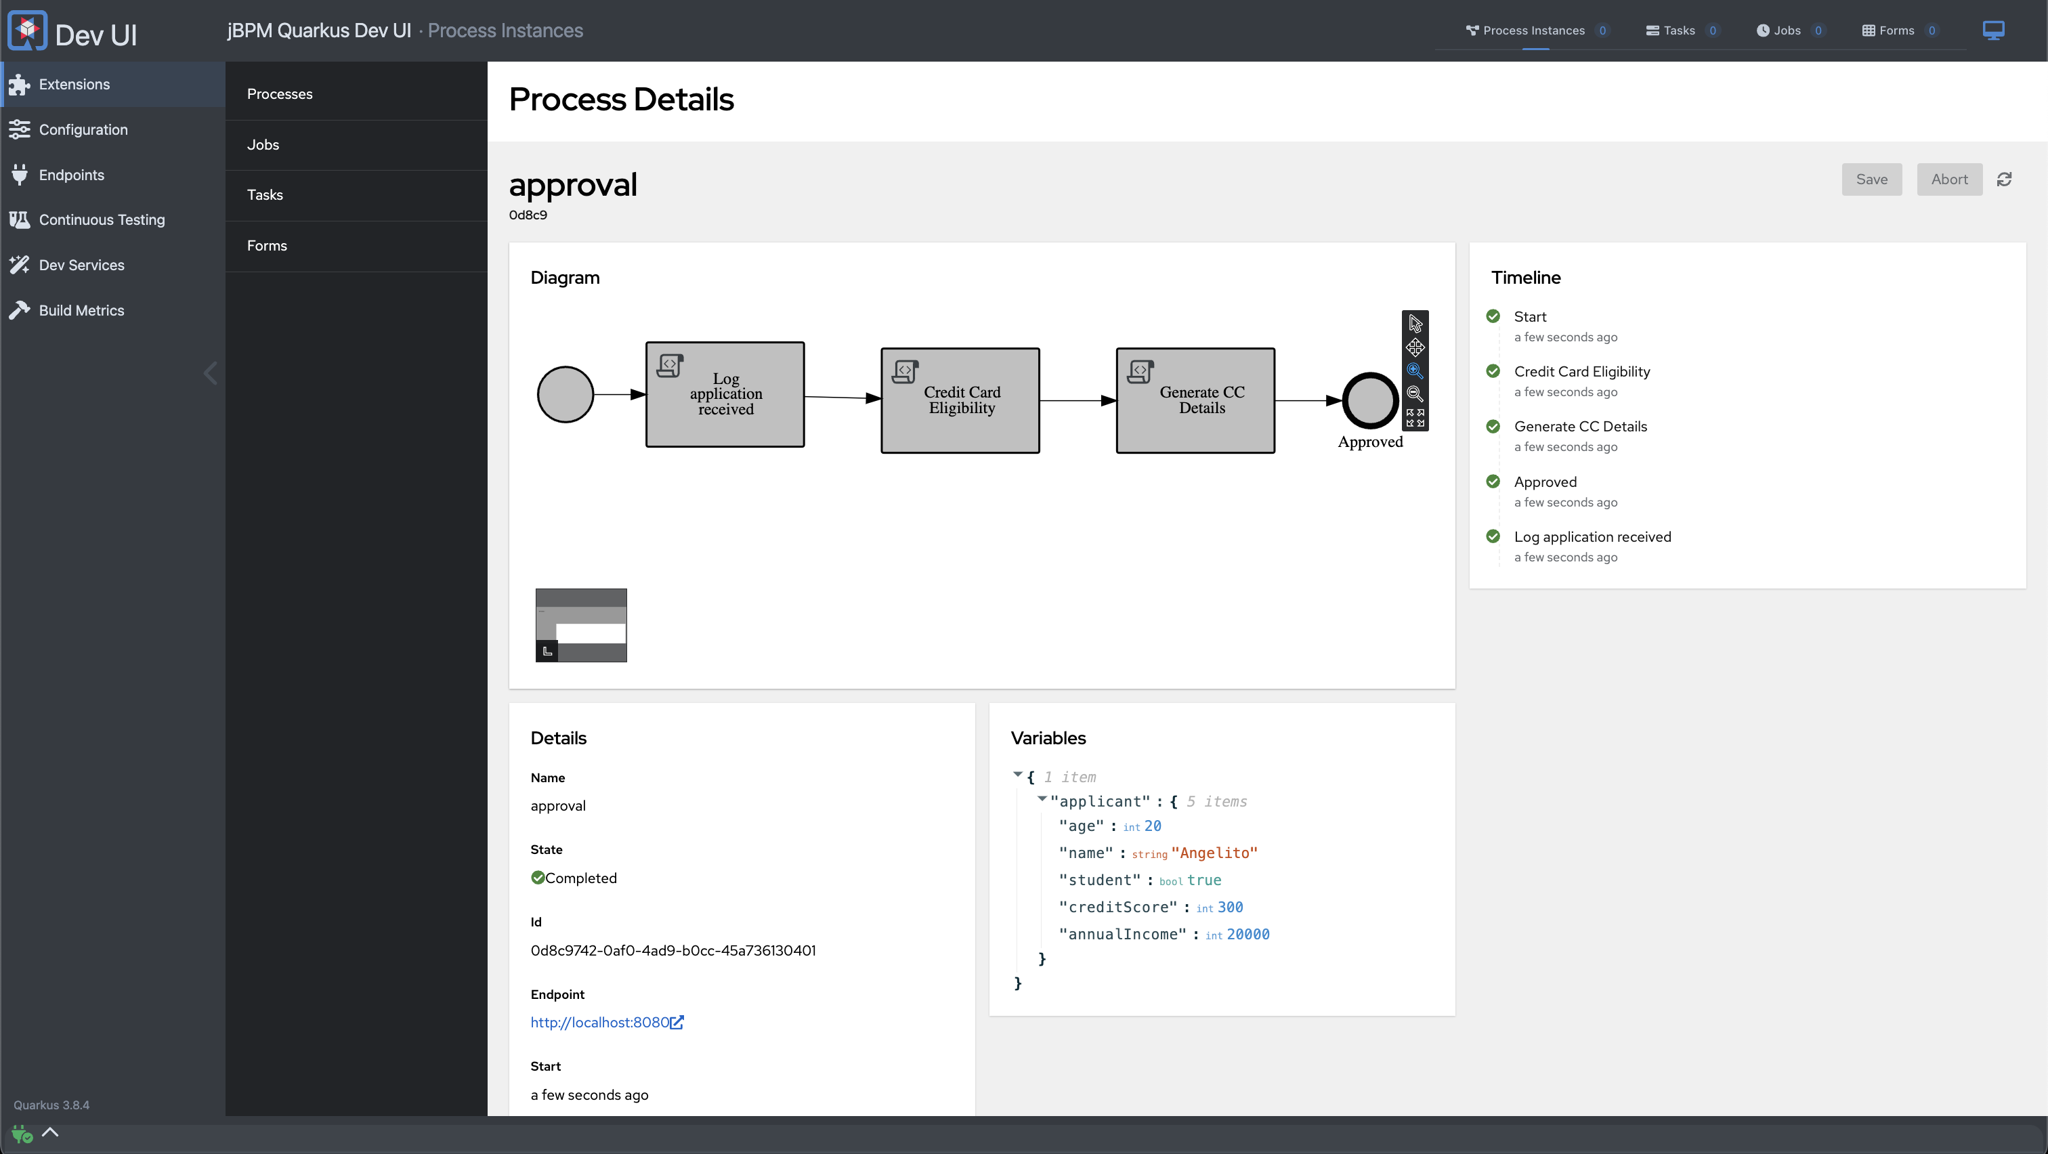2048x1154 pixels.
Task: Click the Generate CC Details diagram node
Action: coord(1196,400)
